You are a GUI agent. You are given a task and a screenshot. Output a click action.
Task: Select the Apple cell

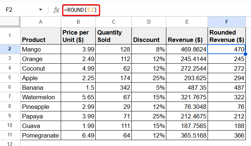point(40,78)
